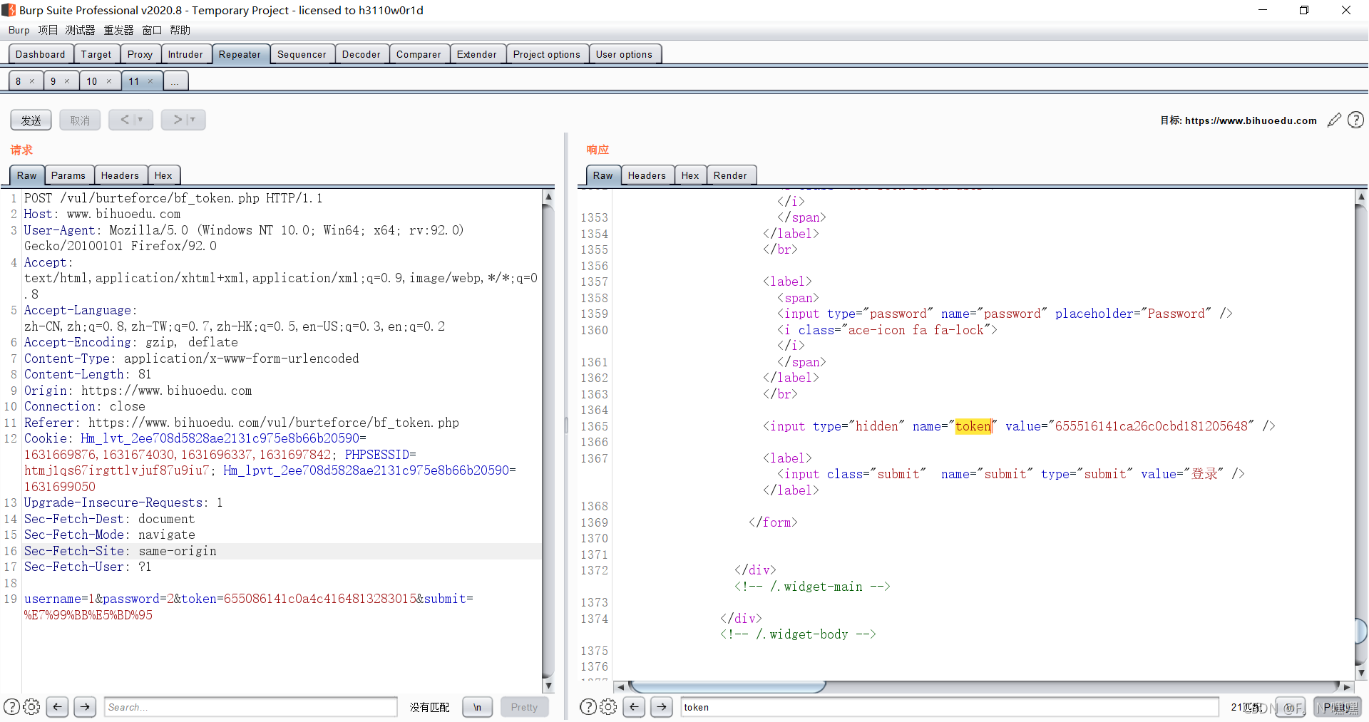Click the response horizontal scrollbar thumb
This screenshot has height=722, width=1369.
point(727,687)
